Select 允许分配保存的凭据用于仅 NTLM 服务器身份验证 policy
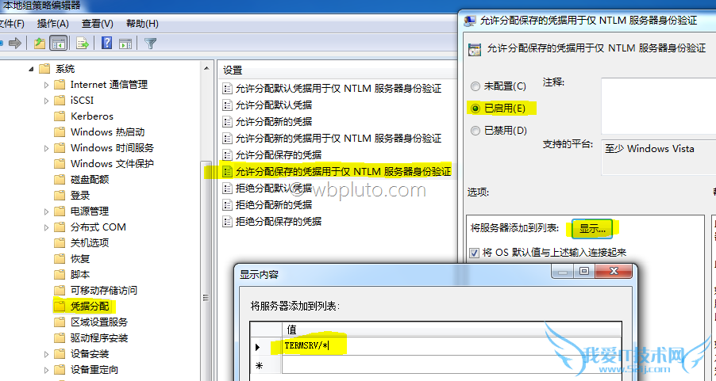This screenshot has width=716, height=381. click(x=343, y=171)
